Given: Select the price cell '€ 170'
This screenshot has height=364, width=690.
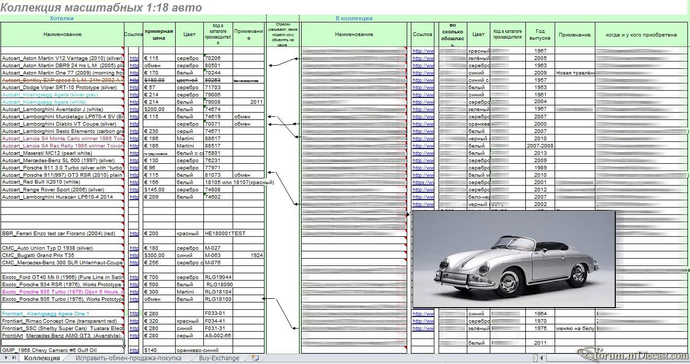Looking at the screenshot, I should [x=159, y=73].
